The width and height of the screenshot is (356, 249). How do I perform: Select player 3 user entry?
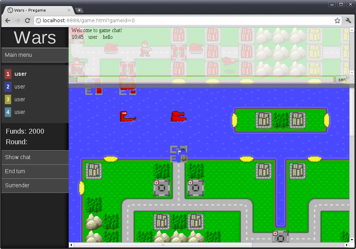[20, 99]
